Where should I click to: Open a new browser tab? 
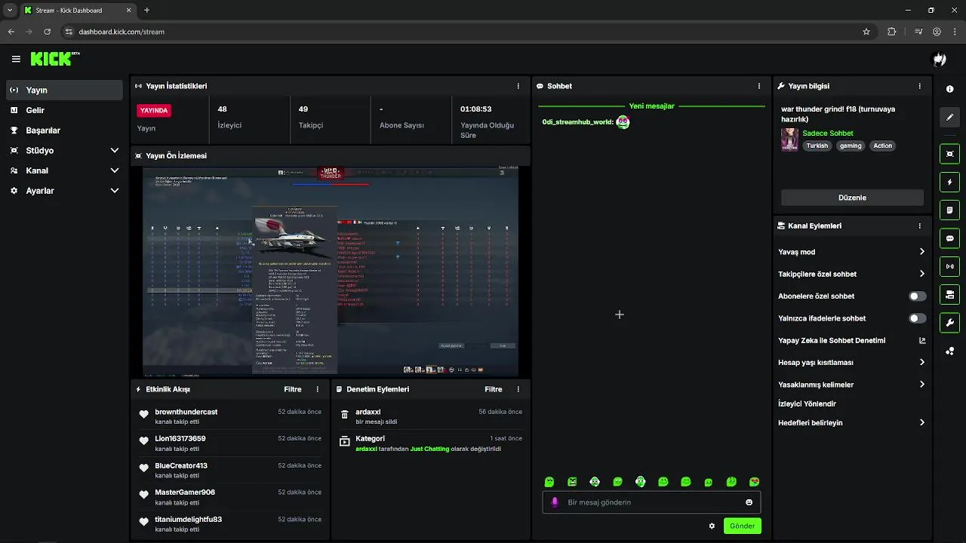tap(146, 11)
